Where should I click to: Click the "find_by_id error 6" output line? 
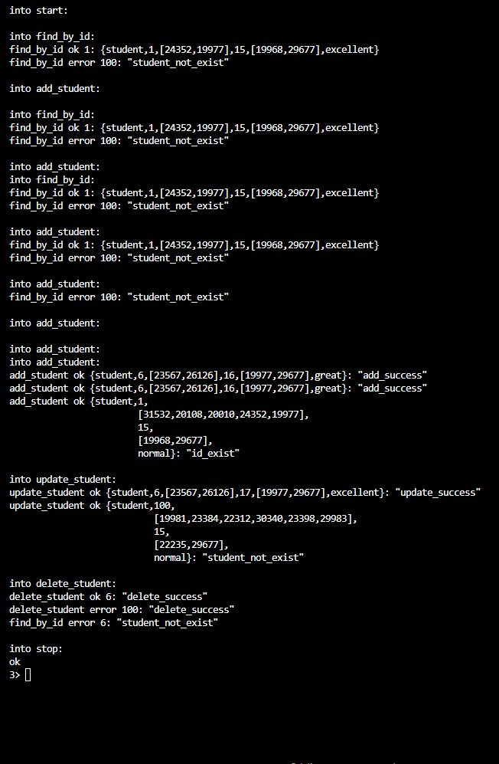(x=113, y=622)
